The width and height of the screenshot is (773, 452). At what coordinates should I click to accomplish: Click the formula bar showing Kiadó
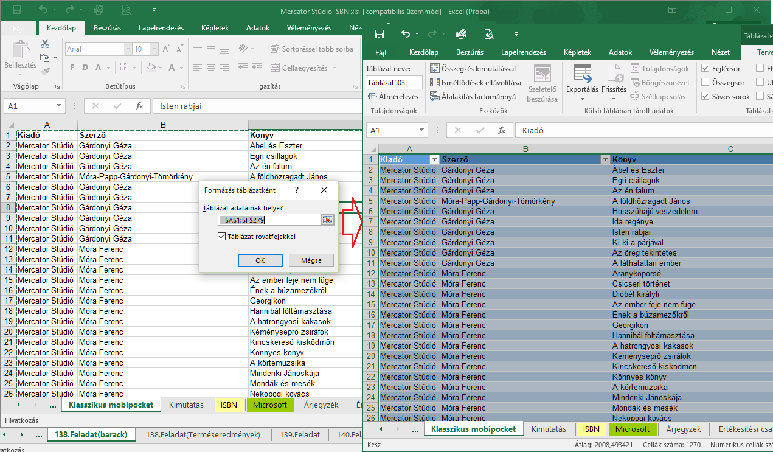pos(644,130)
